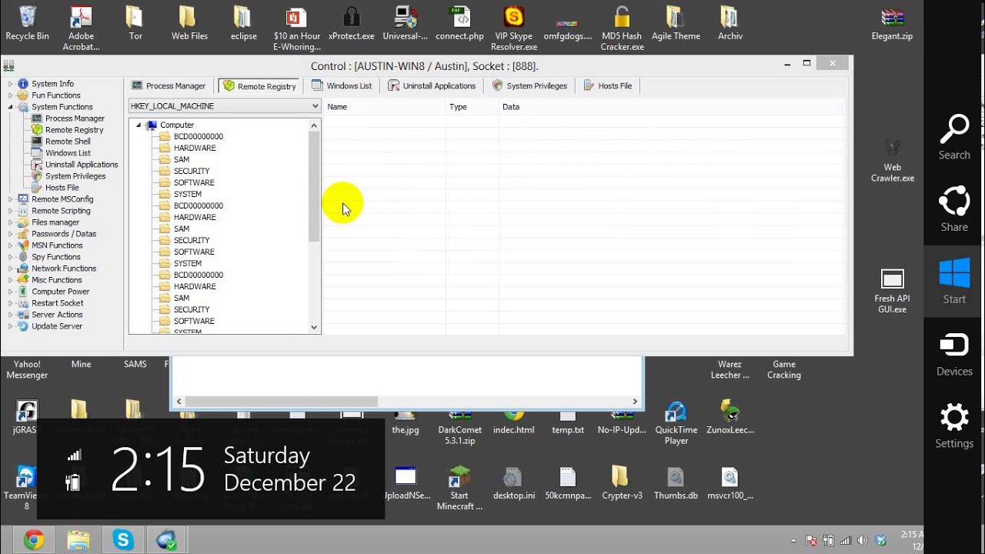
Task: Open the Devices charm
Action: (x=954, y=353)
